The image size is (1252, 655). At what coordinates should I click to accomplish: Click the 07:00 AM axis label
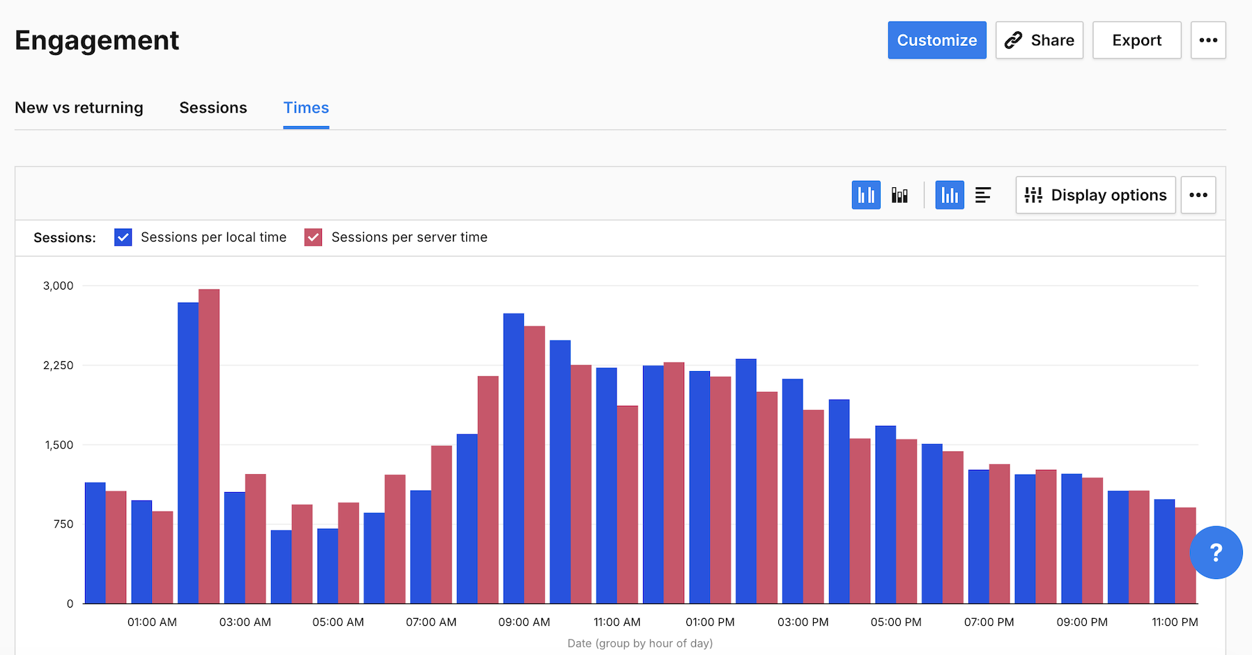click(431, 622)
